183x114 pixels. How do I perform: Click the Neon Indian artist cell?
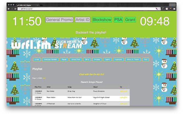(x=51, y=97)
